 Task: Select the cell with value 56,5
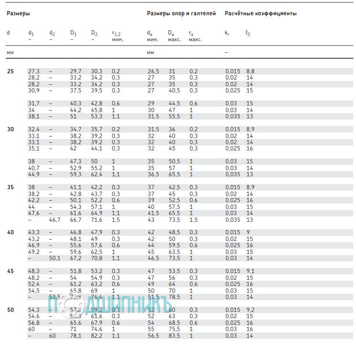click(153, 336)
